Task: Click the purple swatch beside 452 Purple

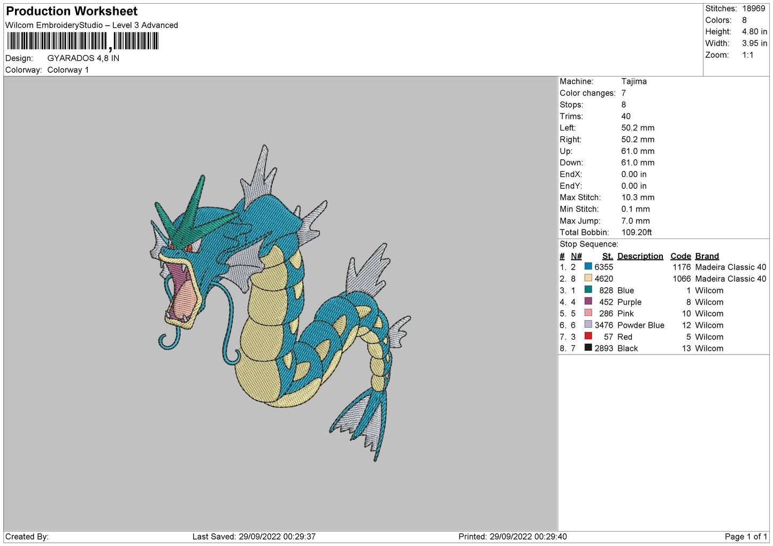Action: click(x=588, y=302)
